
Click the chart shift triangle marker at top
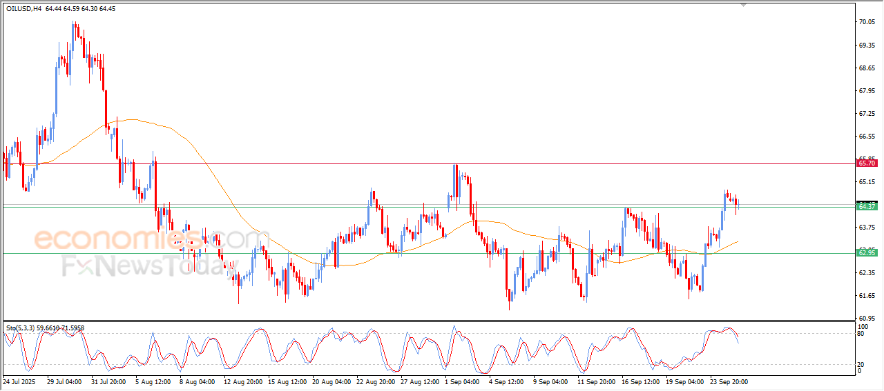(x=743, y=5)
